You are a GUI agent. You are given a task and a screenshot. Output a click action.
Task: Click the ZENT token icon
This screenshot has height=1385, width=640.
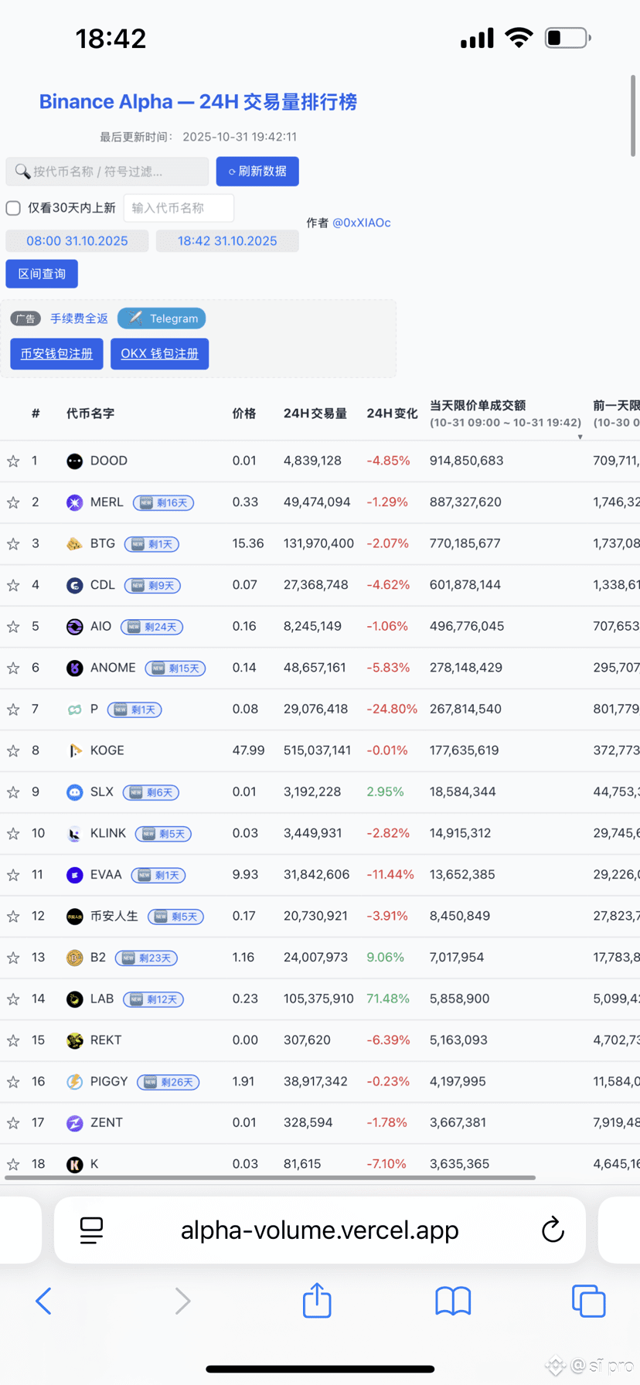pyautogui.click(x=74, y=1124)
